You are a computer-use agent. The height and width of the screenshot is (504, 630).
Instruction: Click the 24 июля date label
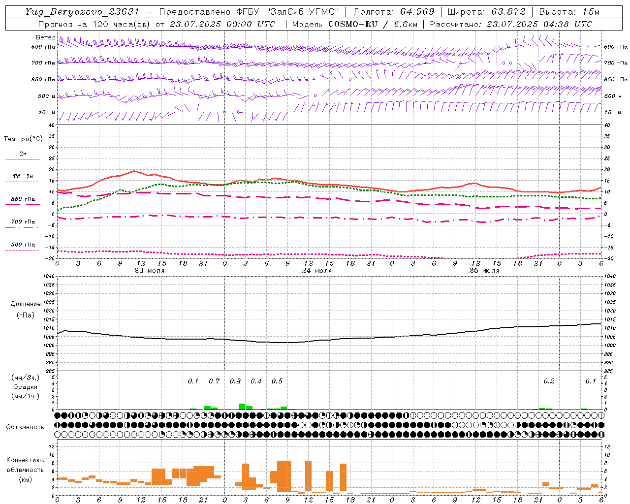(x=317, y=271)
